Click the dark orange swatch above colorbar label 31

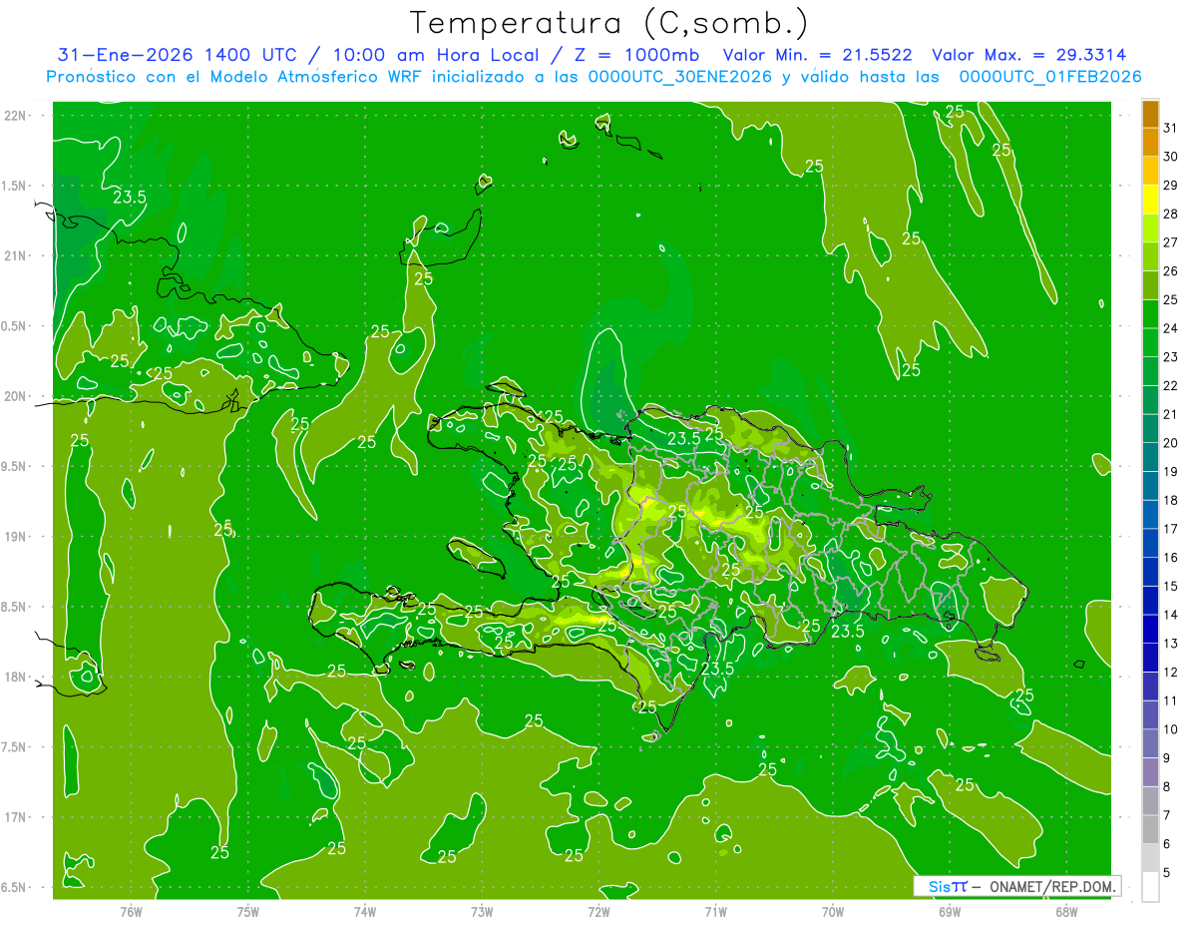pyautogui.click(x=1150, y=114)
